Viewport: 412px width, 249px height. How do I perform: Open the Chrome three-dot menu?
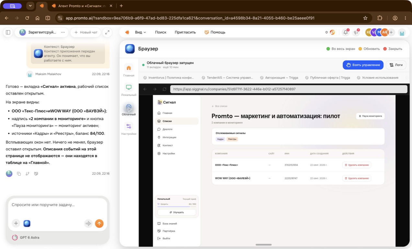click(x=405, y=18)
